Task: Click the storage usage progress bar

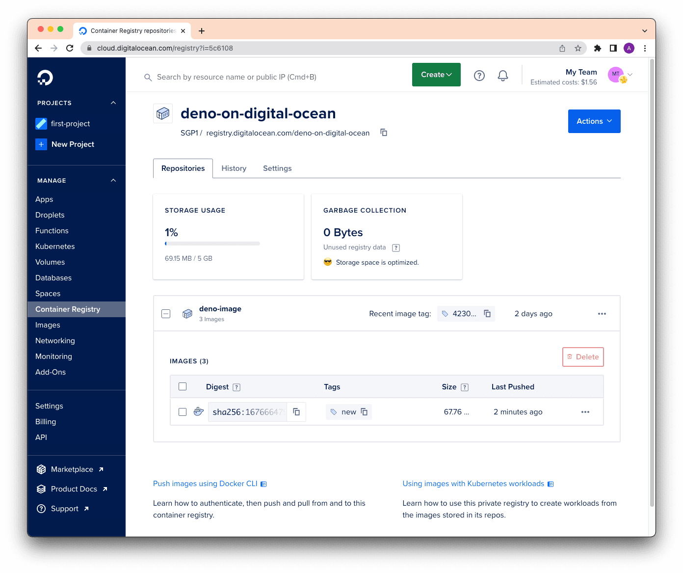Action: coord(212,244)
